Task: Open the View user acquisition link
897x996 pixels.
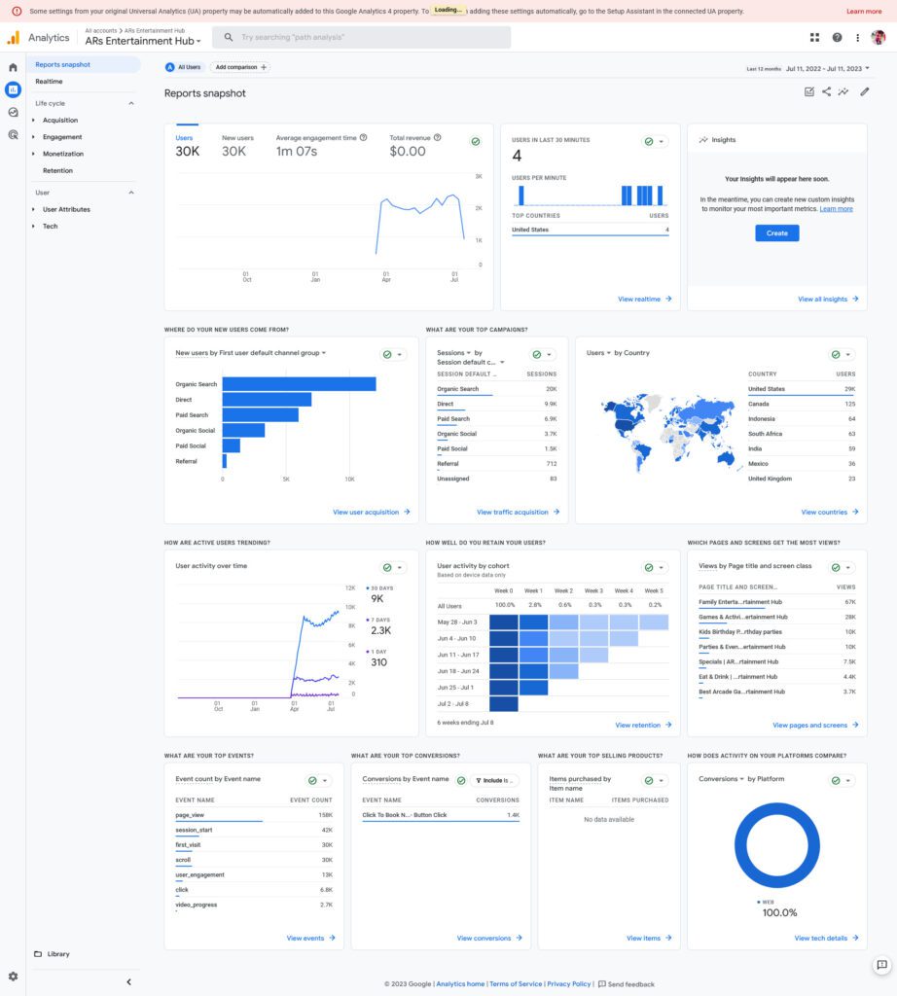Action: (372, 512)
